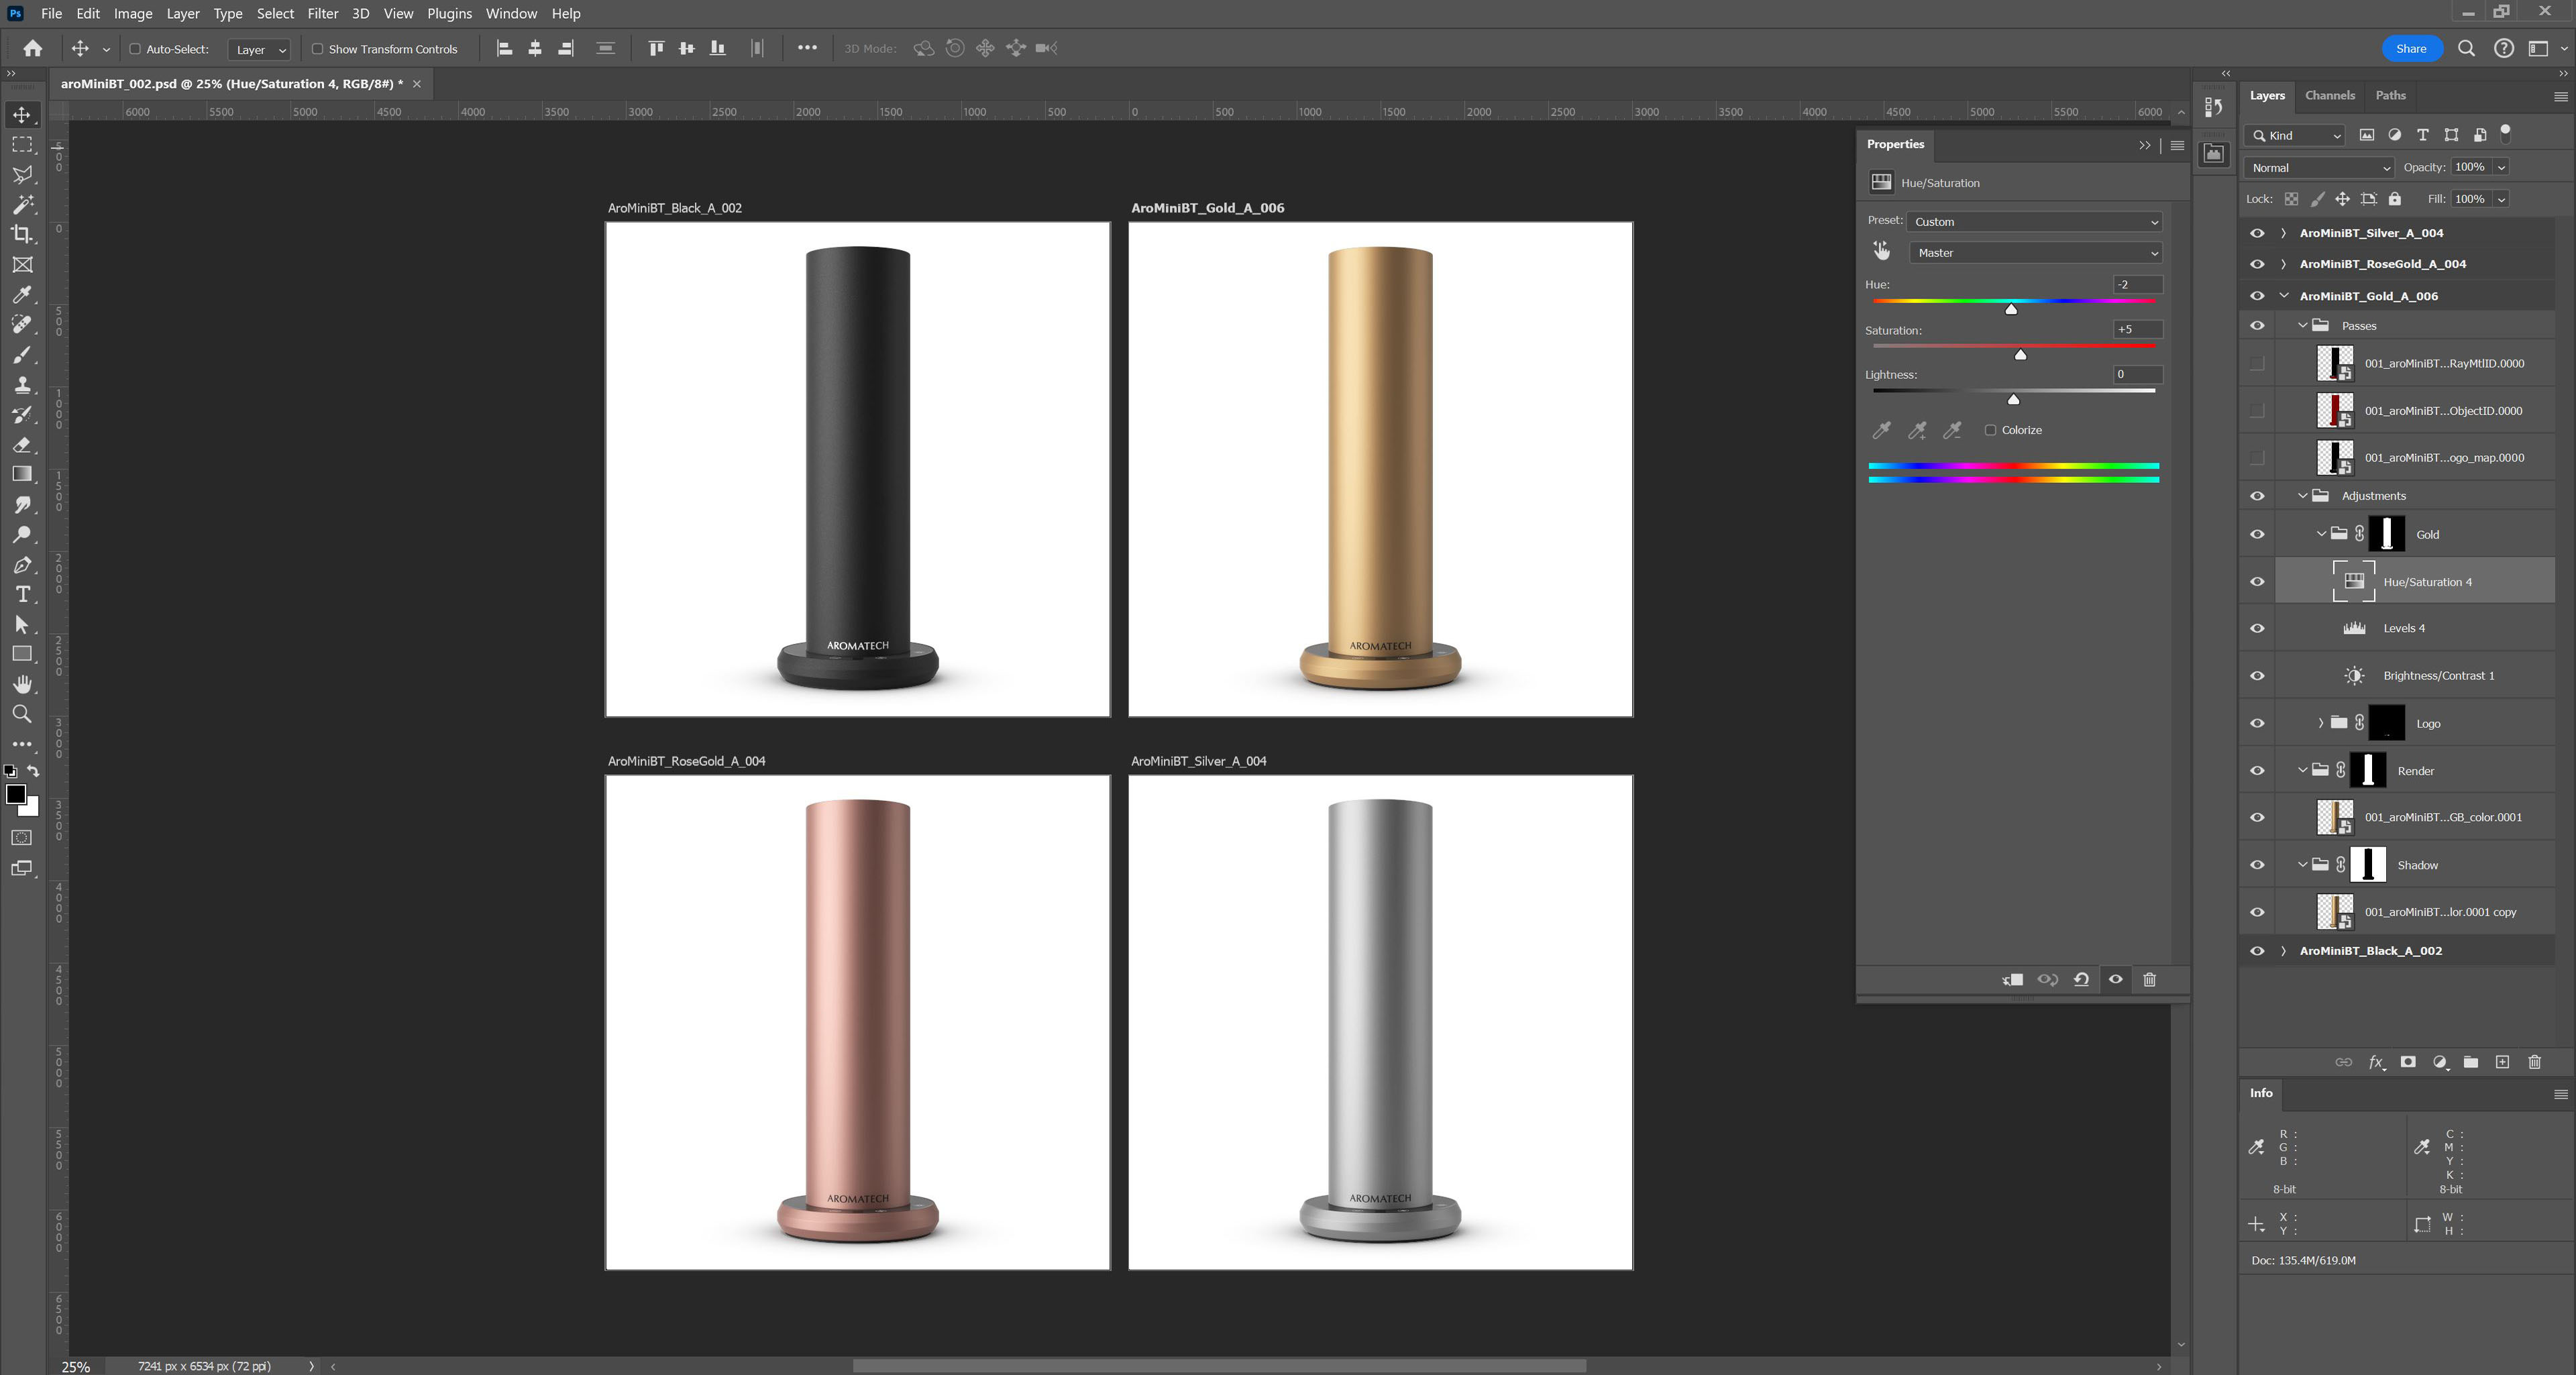Select the Eyedropper tool
The image size is (2576, 1375).
[22, 294]
